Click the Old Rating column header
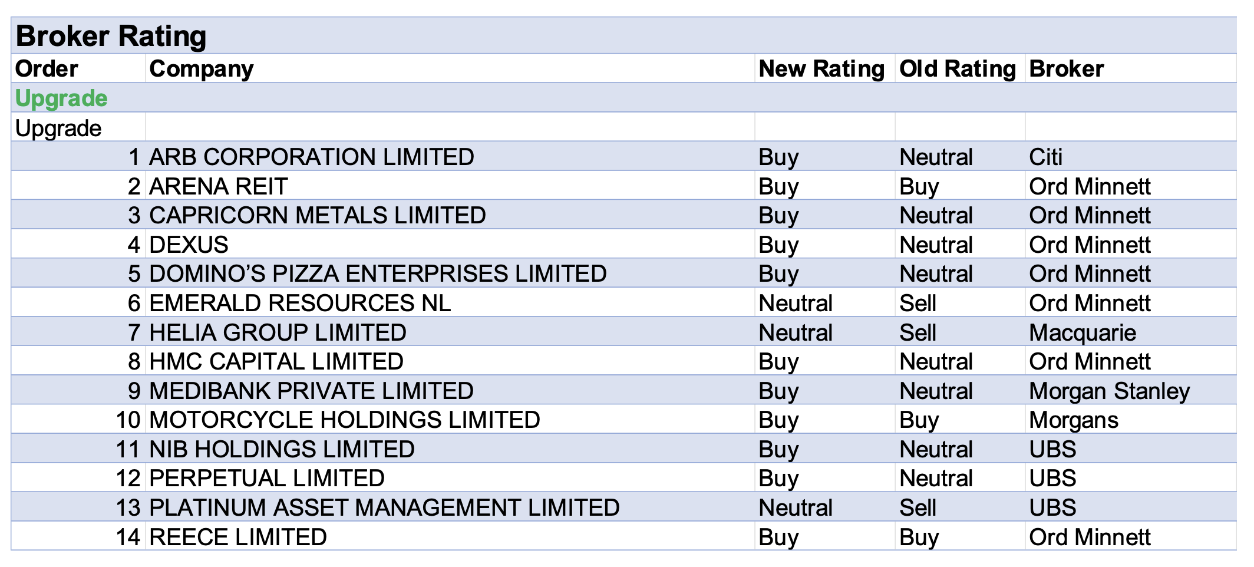The image size is (1254, 567). click(x=957, y=69)
